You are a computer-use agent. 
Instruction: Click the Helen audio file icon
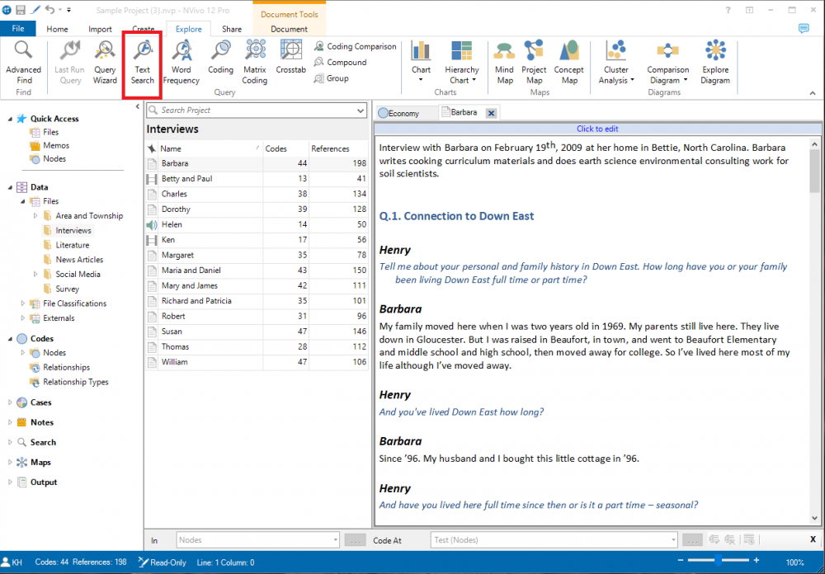click(152, 224)
